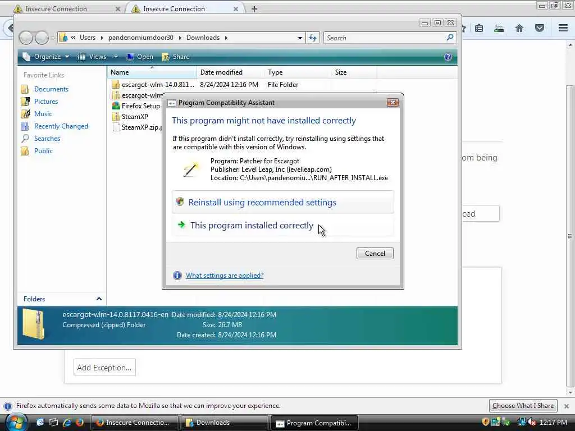The height and width of the screenshot is (431, 575).
Task: Click the Users breadcrumb in address bar
Action: pos(87,38)
